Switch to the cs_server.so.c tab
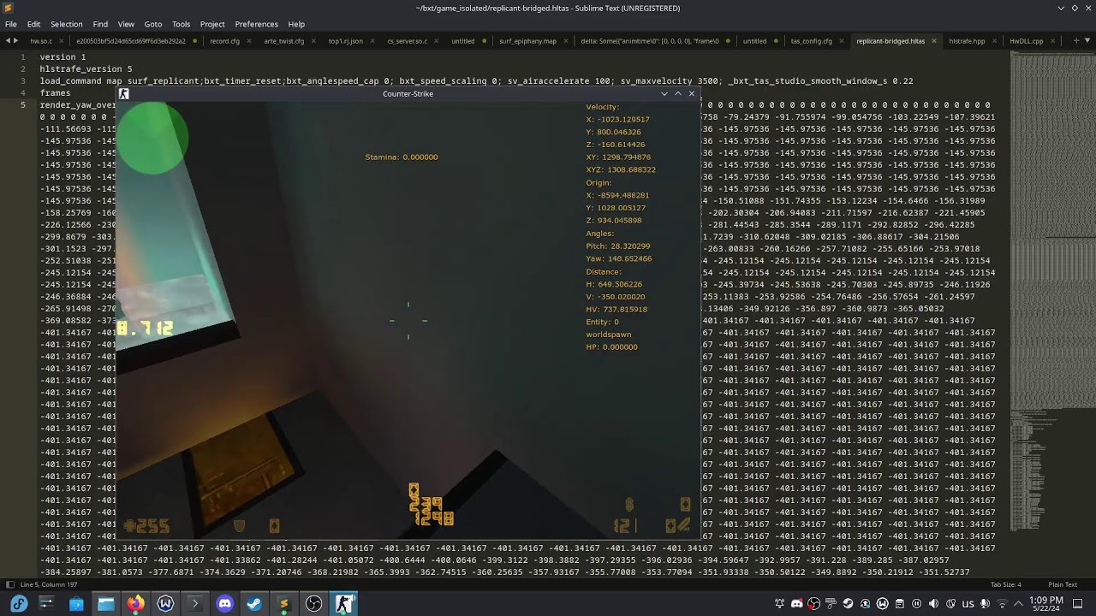 coord(407,40)
